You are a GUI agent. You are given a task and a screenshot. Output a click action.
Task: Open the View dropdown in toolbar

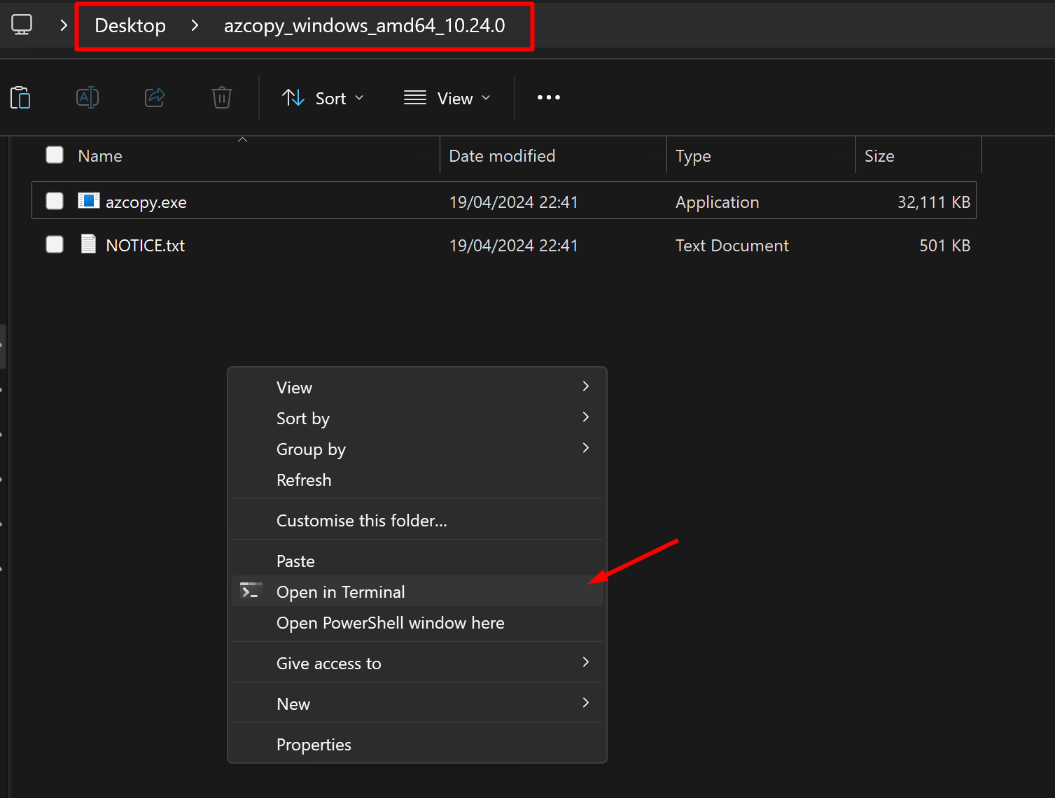tap(447, 98)
